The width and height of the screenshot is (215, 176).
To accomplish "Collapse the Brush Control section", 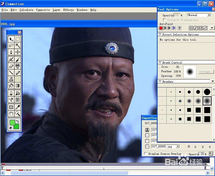I will pos(160,62).
